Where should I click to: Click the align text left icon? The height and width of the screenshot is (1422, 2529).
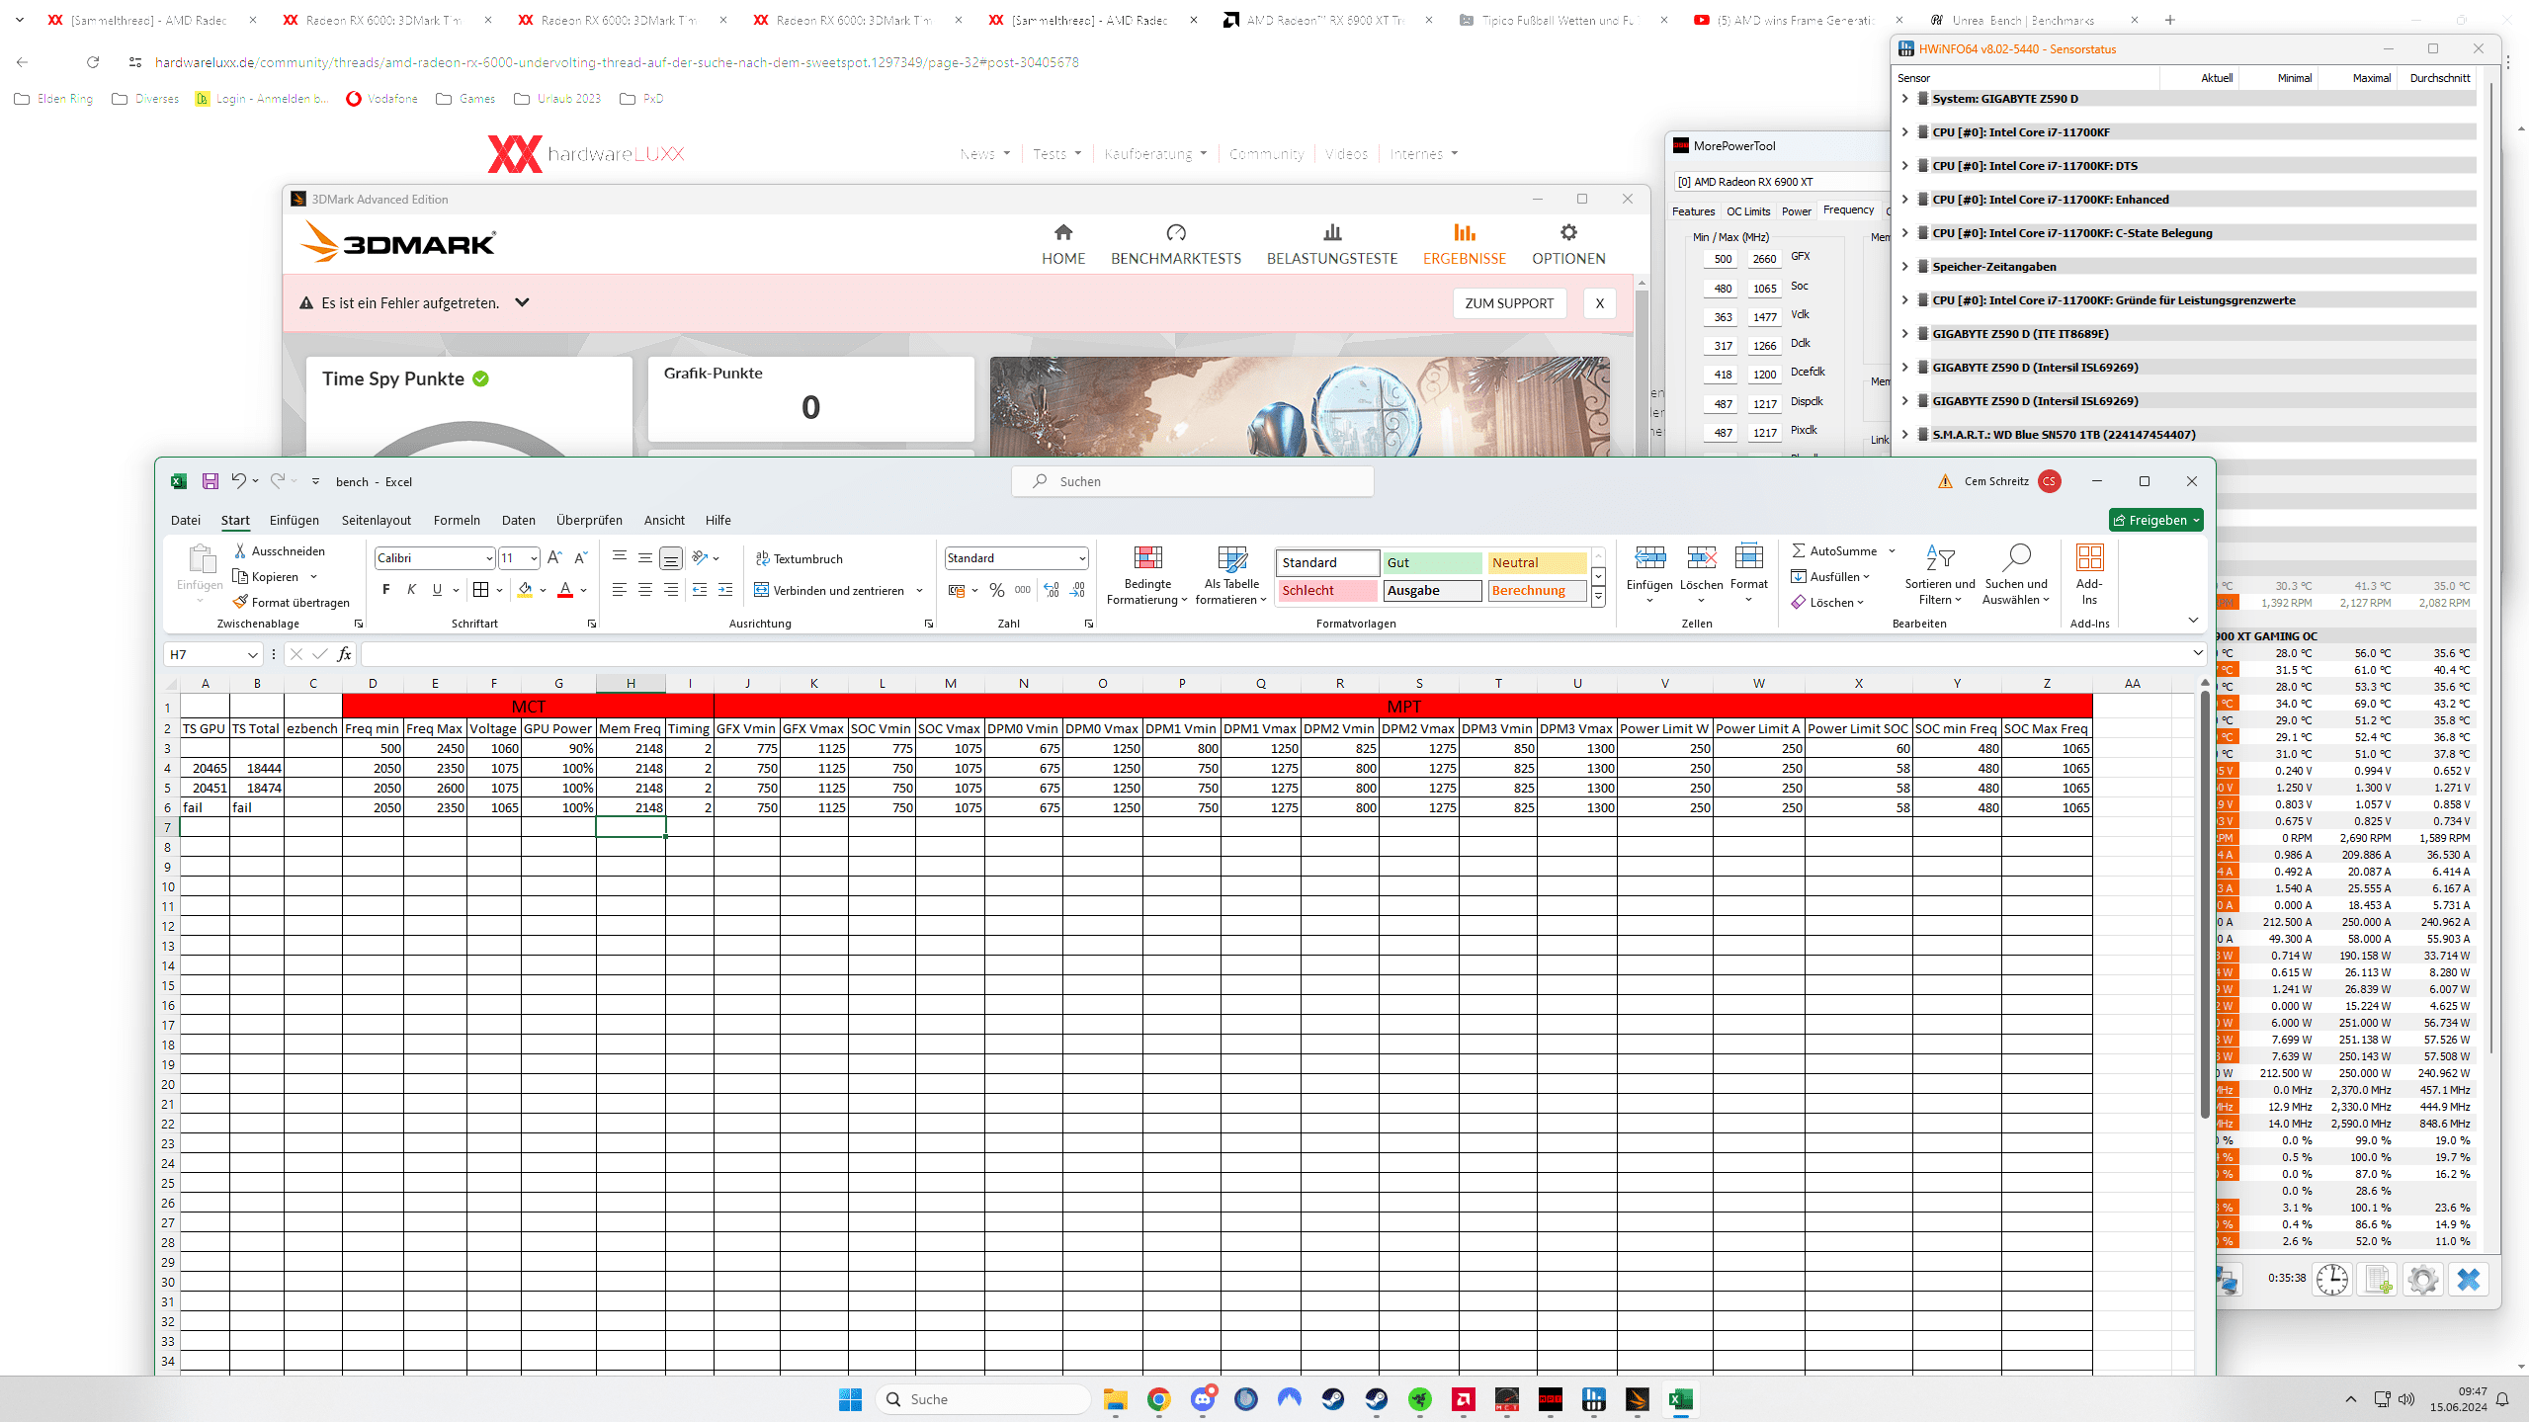(x=620, y=590)
